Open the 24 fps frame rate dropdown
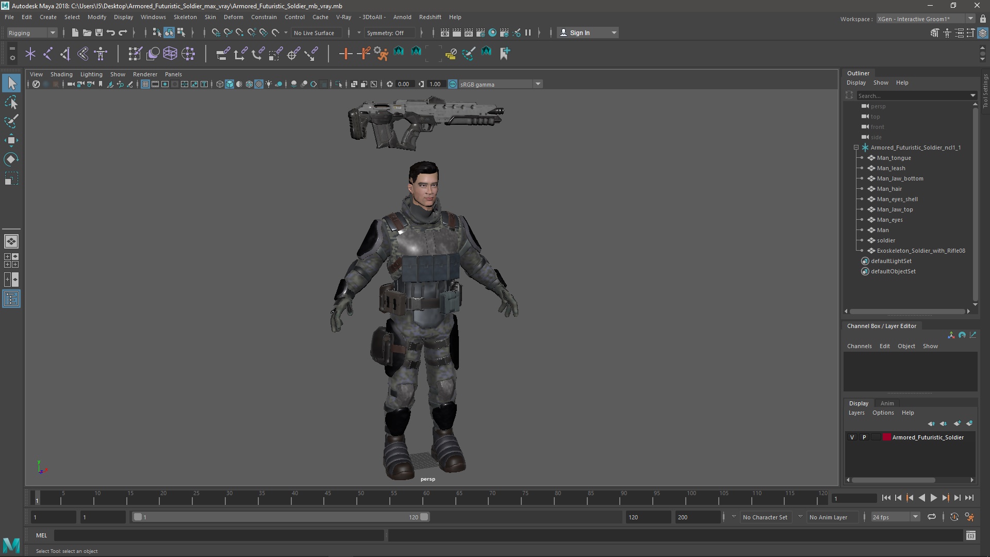Screen dimensions: 990x557 tap(895, 517)
